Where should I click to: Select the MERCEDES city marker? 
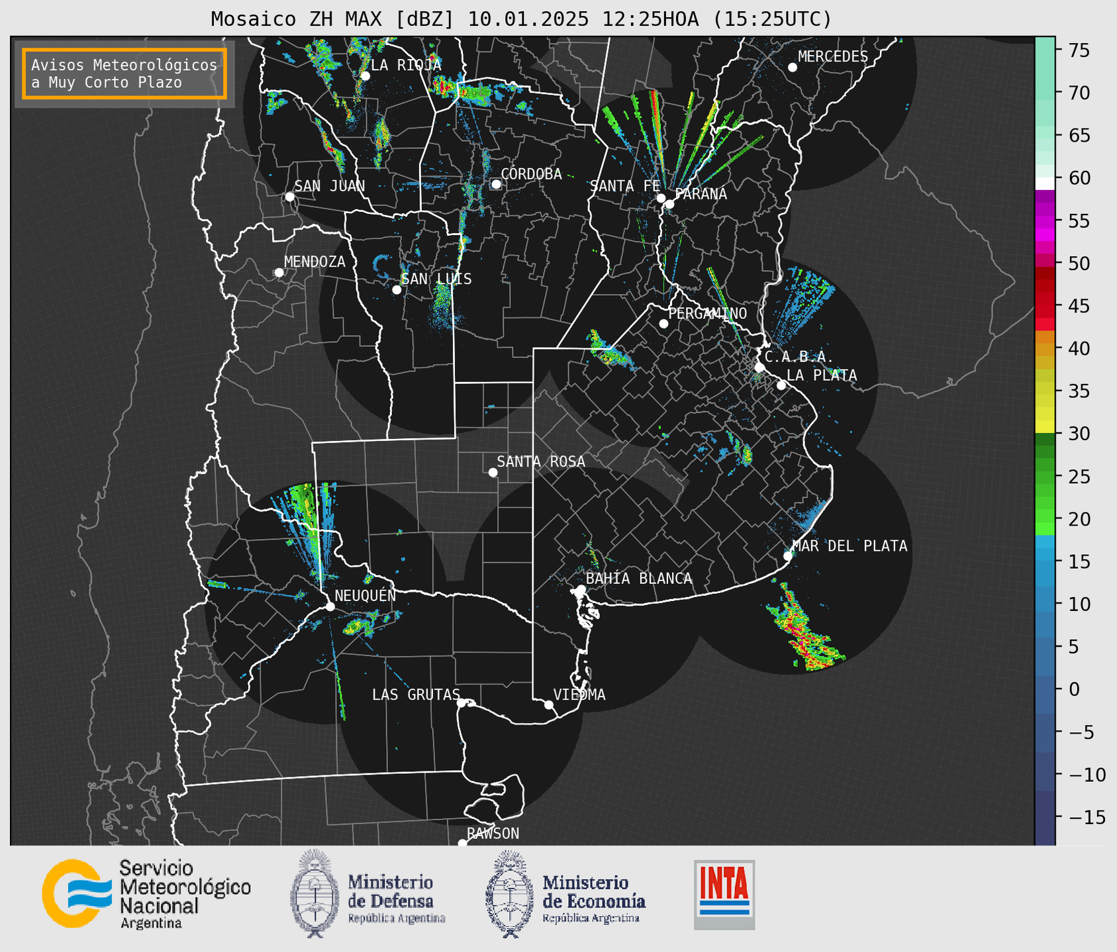793,67
